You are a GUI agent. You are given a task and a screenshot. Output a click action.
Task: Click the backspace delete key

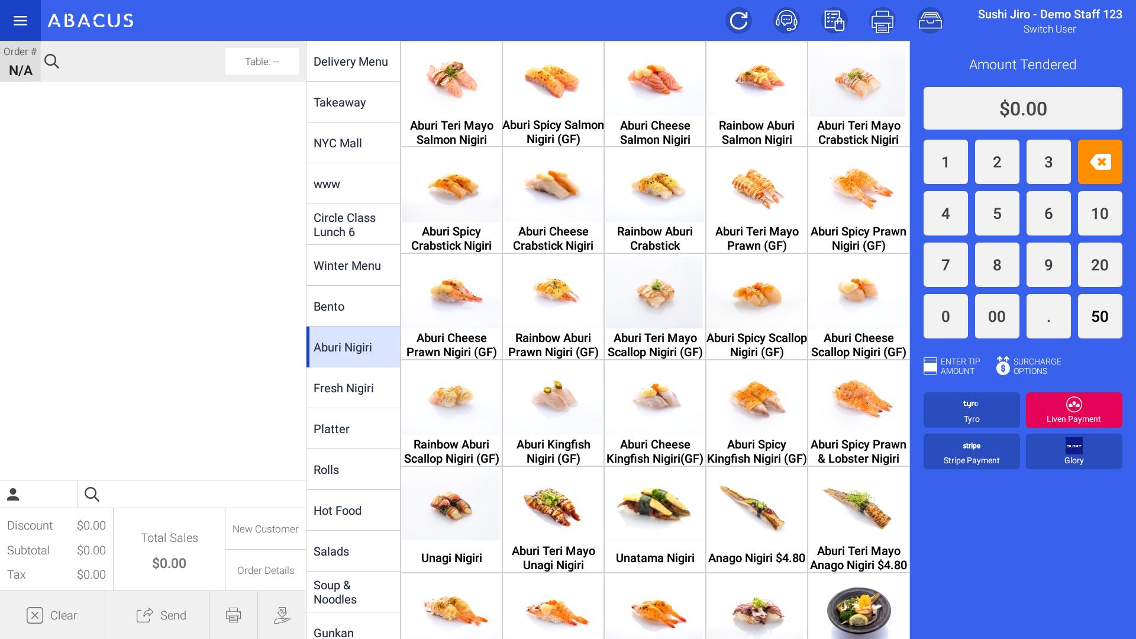(1100, 162)
